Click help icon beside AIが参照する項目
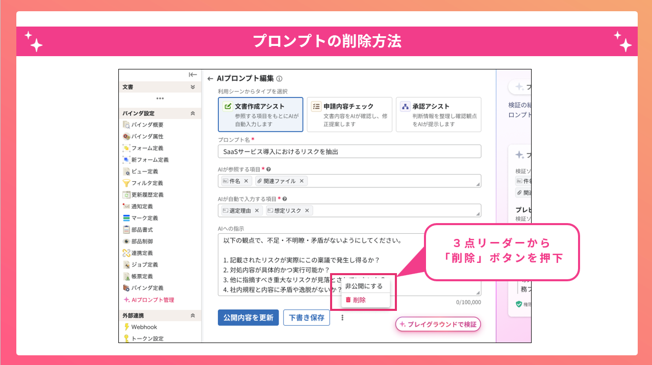The height and width of the screenshot is (365, 652). (268, 169)
